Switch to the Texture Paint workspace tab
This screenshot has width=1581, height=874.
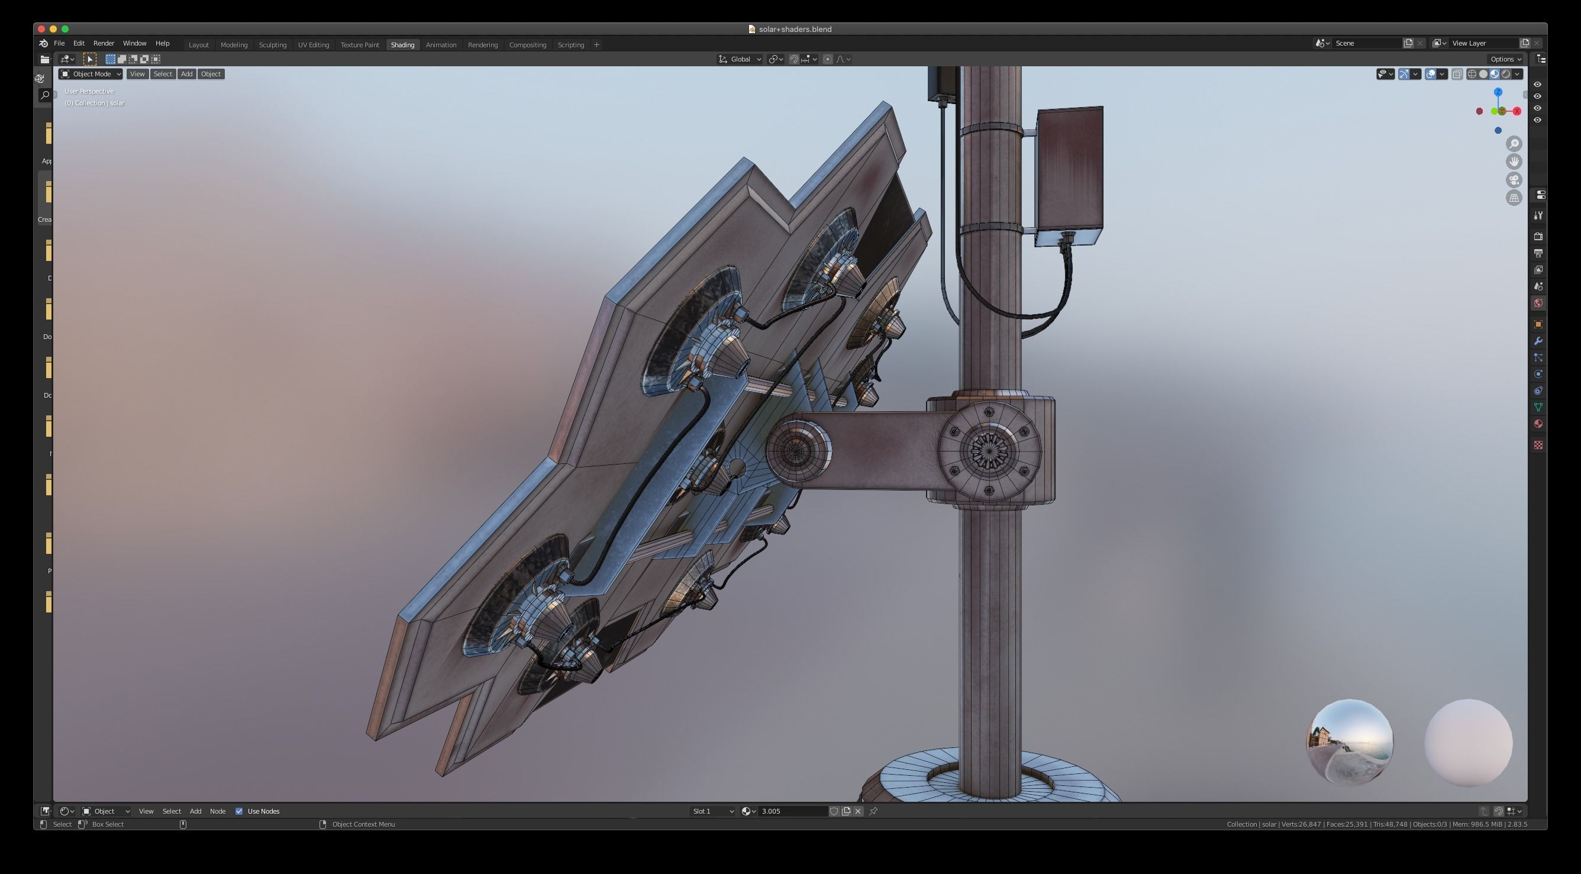(360, 45)
